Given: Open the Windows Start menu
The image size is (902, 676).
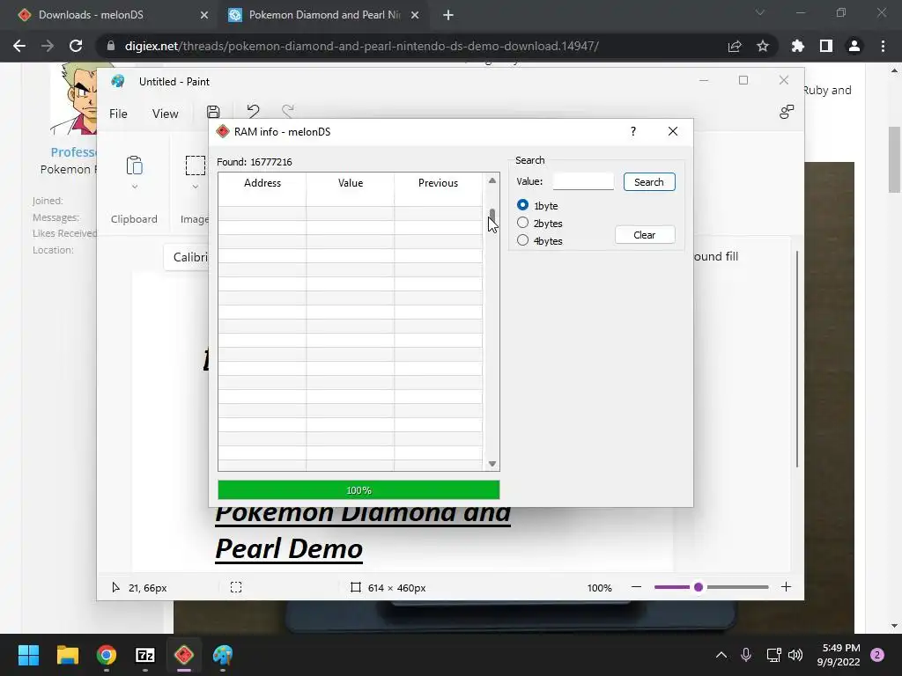Looking at the screenshot, I should [x=28, y=655].
